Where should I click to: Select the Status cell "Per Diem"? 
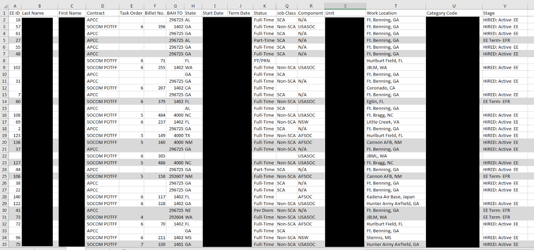tap(264, 210)
